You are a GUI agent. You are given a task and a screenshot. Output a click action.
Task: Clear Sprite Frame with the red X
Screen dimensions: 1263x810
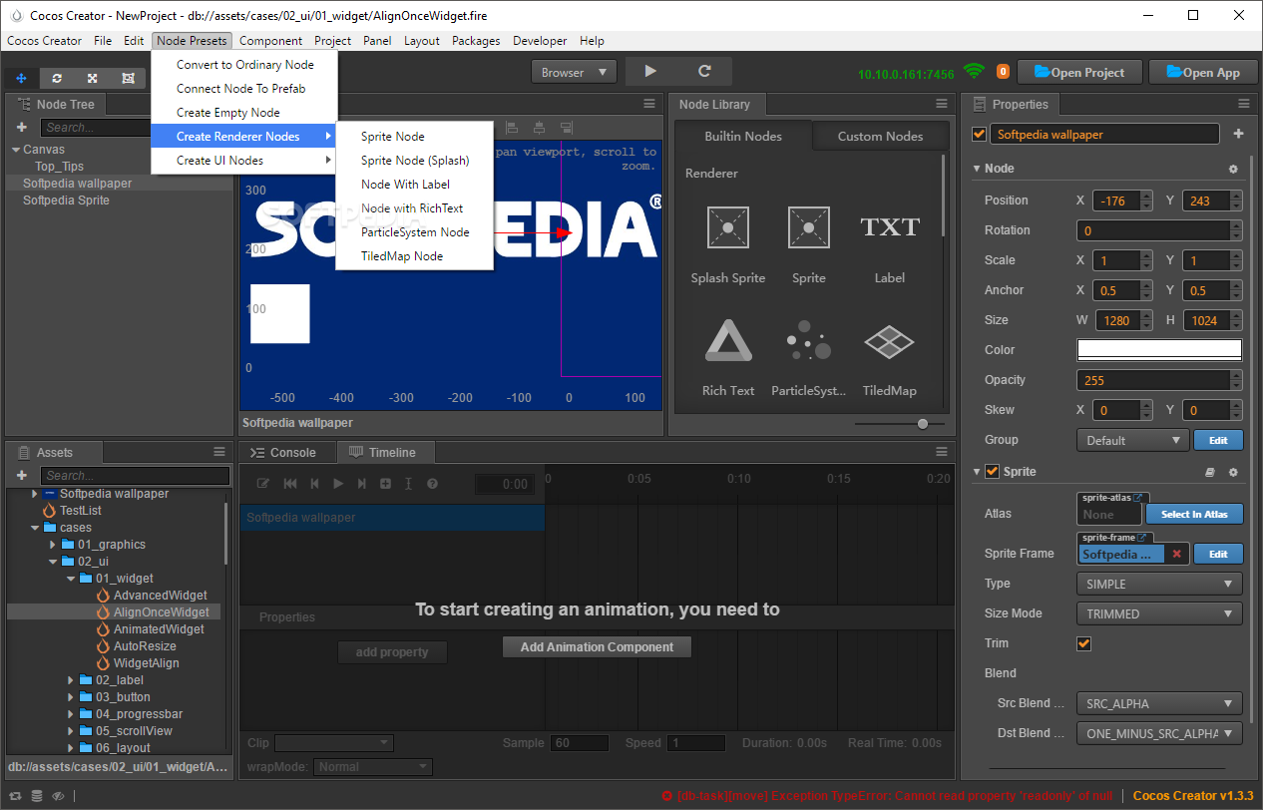coord(1176,554)
